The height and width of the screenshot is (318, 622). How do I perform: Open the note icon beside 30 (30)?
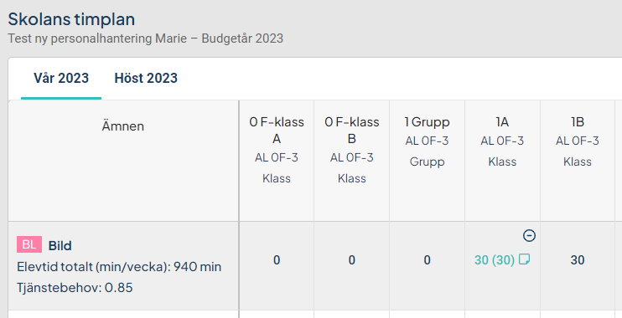[x=525, y=259]
